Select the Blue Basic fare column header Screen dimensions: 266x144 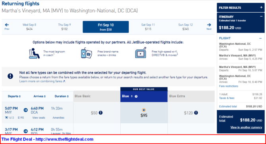(97, 96)
